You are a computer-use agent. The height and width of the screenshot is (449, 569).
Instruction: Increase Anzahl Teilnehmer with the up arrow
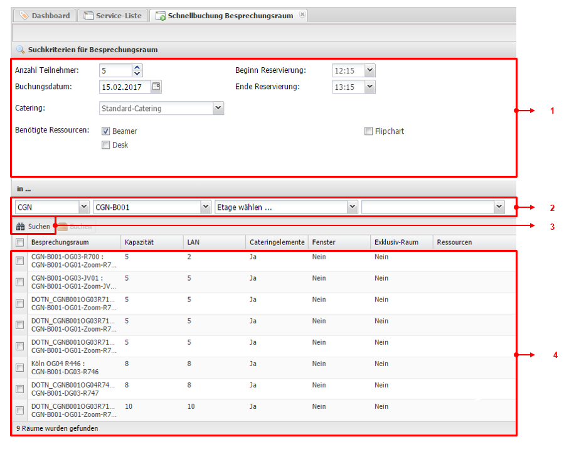[137, 67]
